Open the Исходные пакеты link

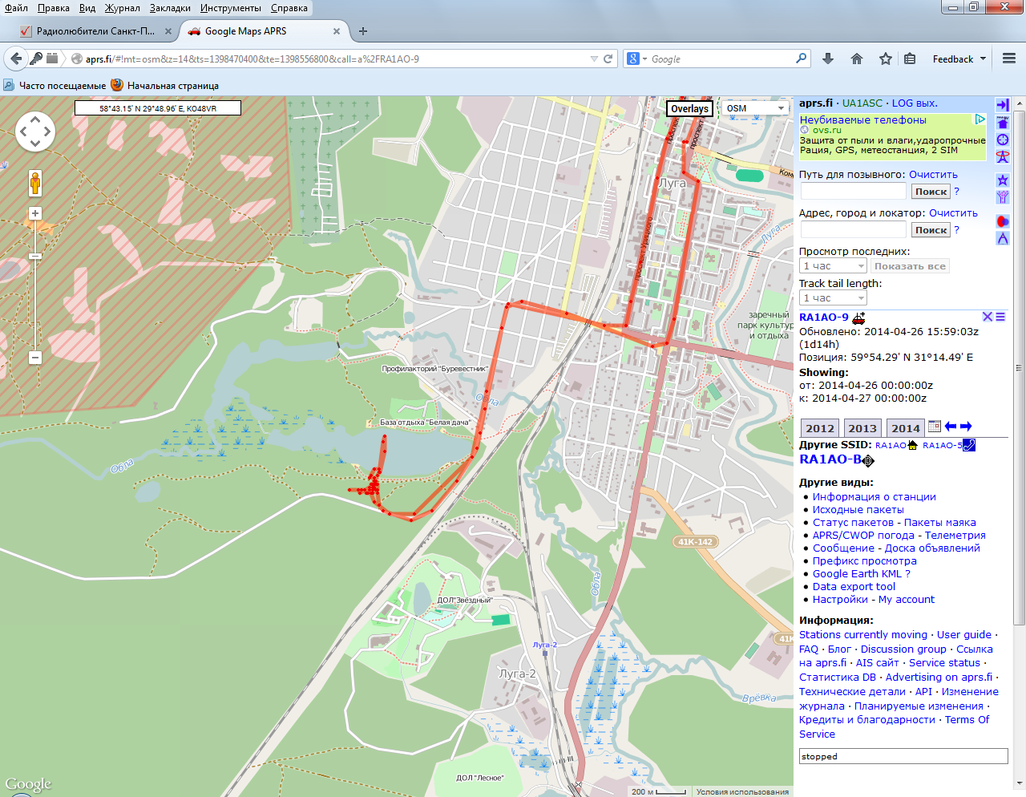click(858, 510)
